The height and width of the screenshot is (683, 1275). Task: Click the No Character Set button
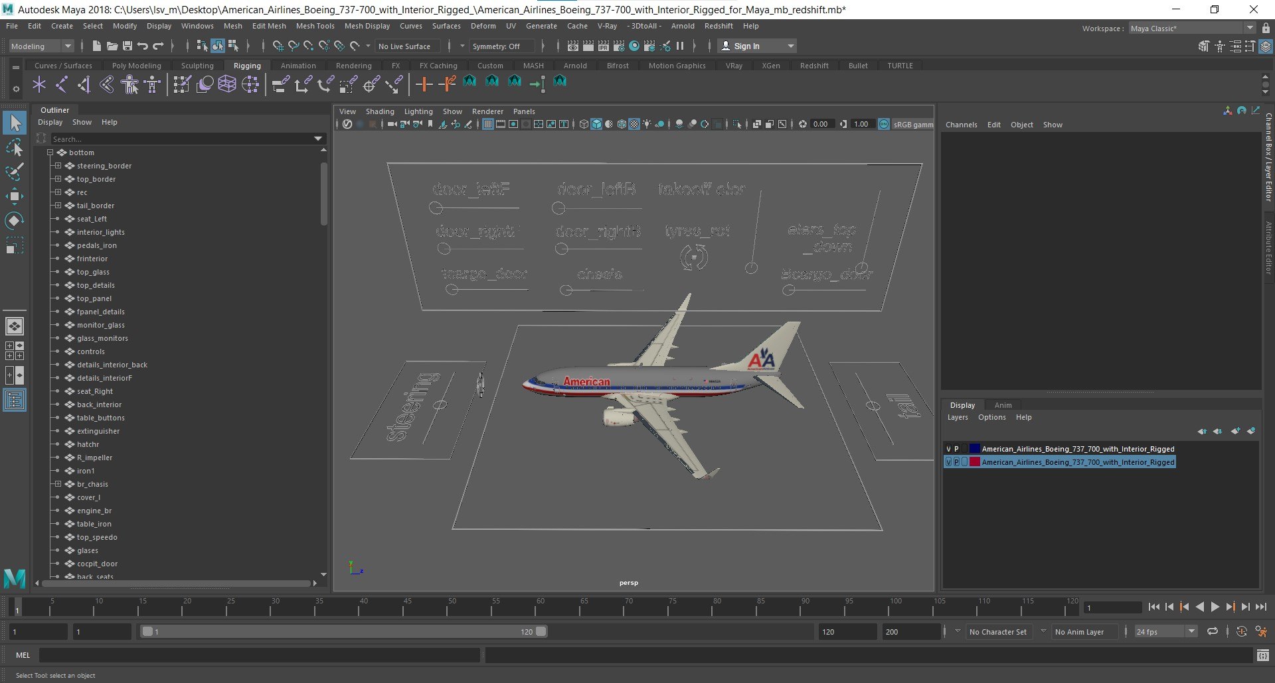[997, 632]
